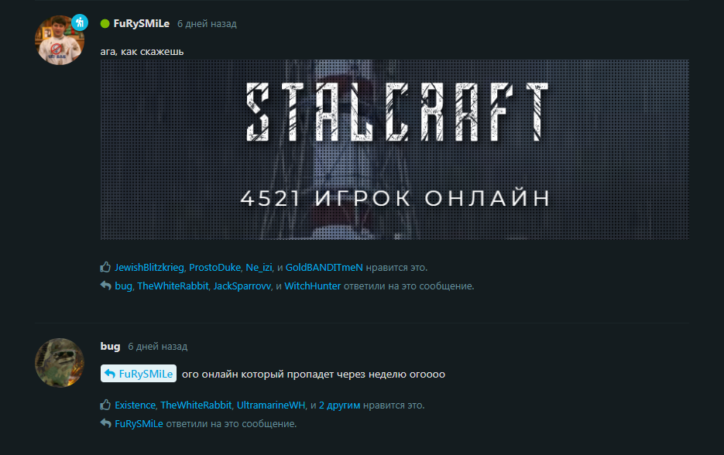Expand the '2 другим' likes list

(339, 405)
